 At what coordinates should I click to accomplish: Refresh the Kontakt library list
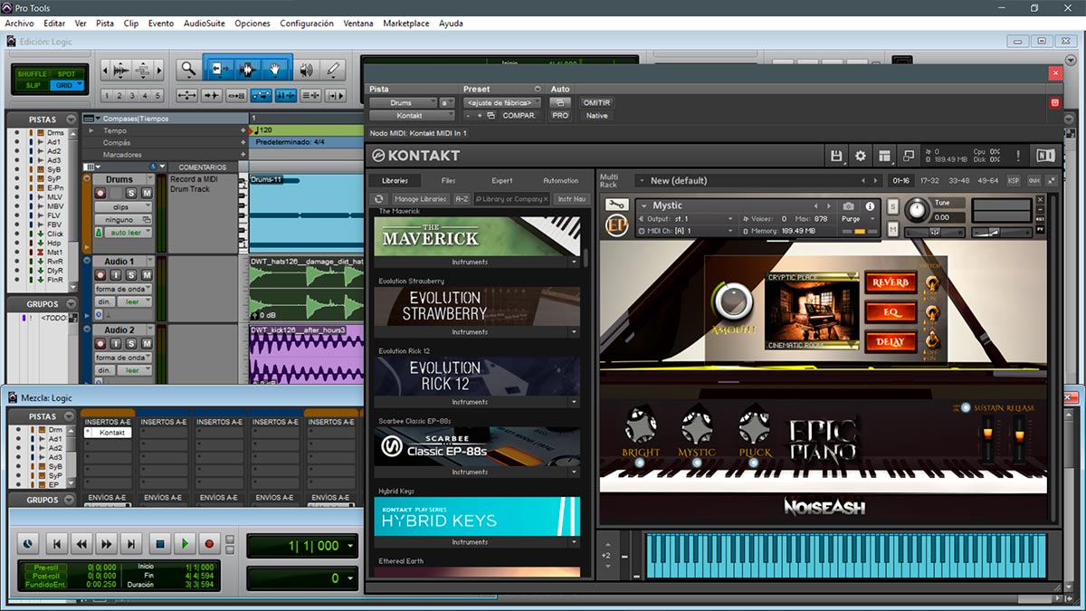[379, 199]
